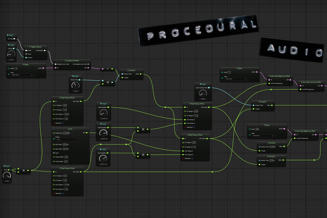Click the LFO Frequency field showing 0.125
The image size is (327, 218).
coord(65,133)
